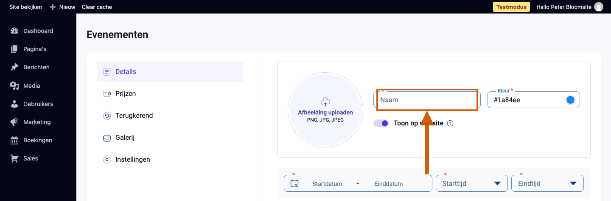Viewport: 611px width, 201px height.
Task: Click the Naam input field
Action: click(427, 100)
